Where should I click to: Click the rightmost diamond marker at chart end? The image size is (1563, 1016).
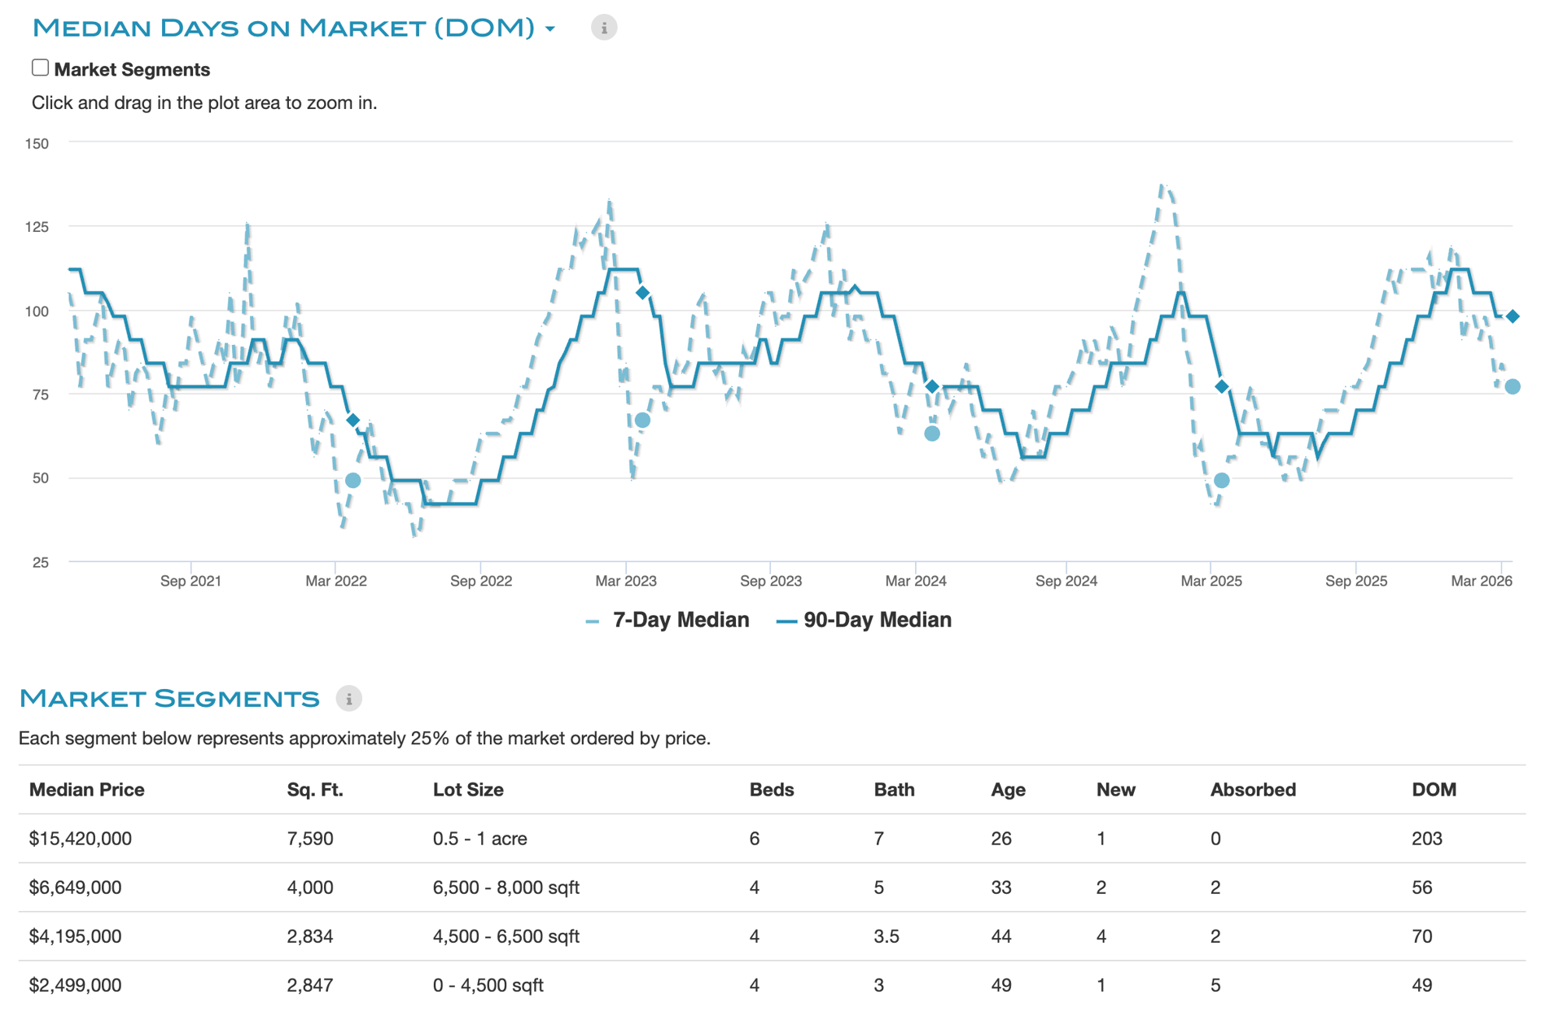pyautogui.click(x=1512, y=316)
